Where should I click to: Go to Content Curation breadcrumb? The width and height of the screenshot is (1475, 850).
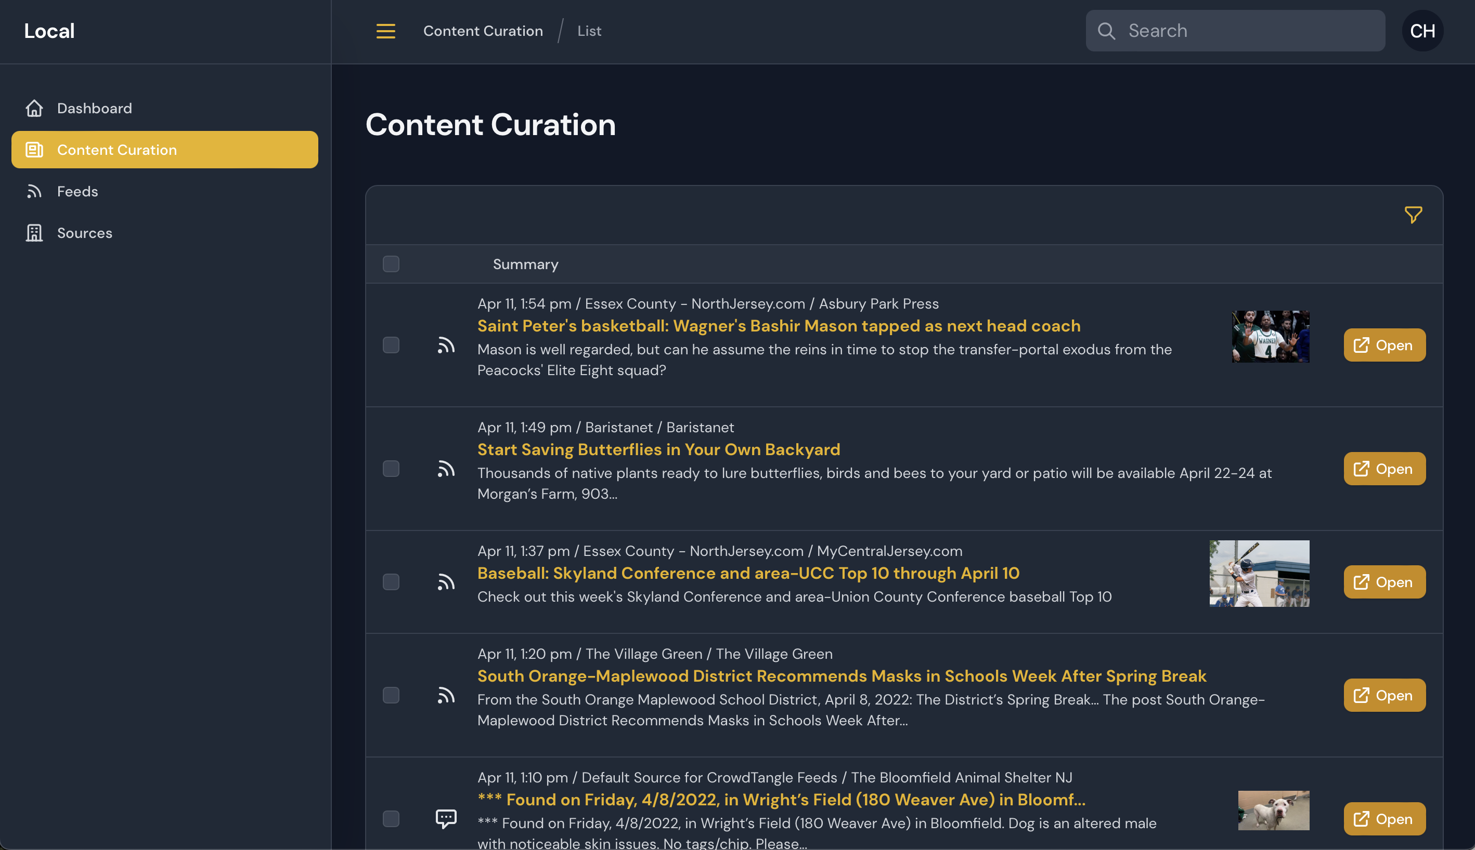483,31
